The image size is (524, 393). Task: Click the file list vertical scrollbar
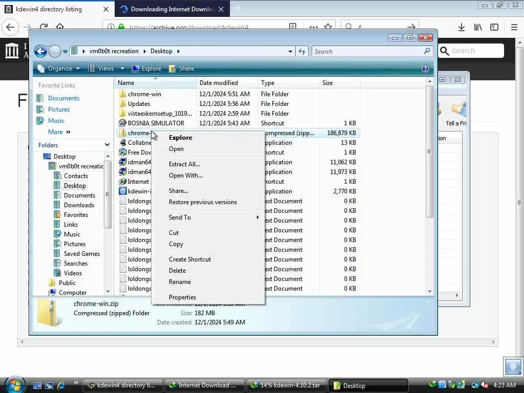point(430,151)
